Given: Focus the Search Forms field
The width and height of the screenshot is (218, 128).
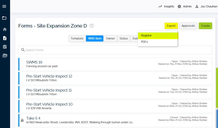Looking at the screenshot, I should [x=115, y=50].
